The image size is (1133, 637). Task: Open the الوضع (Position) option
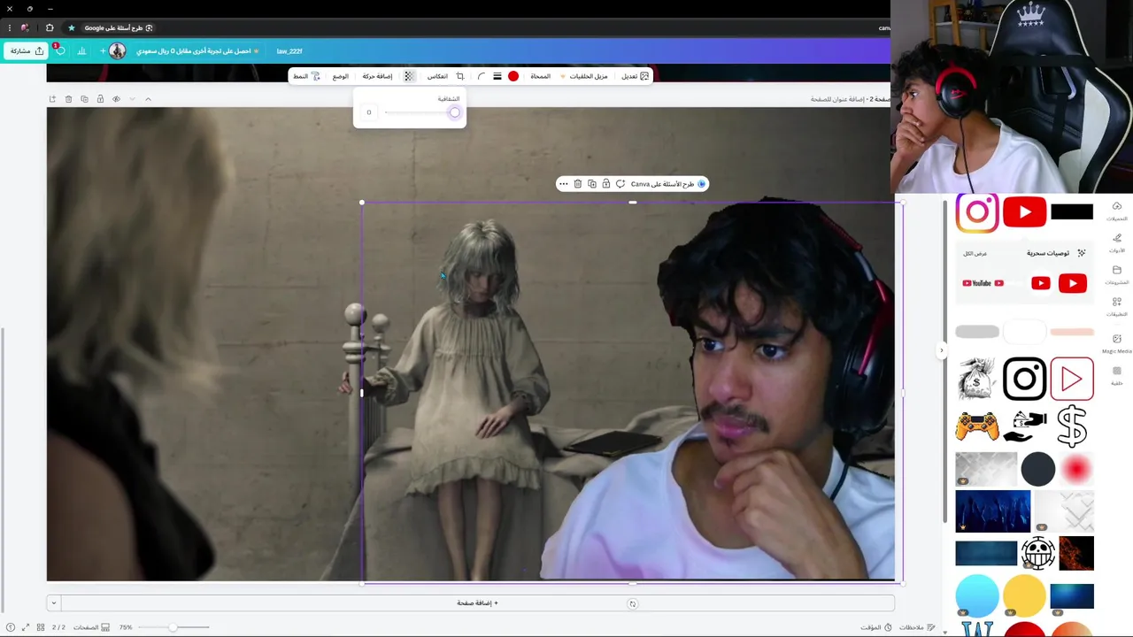340,76
